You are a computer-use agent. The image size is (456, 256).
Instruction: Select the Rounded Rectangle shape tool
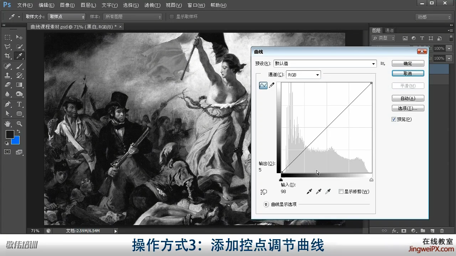[19, 113]
